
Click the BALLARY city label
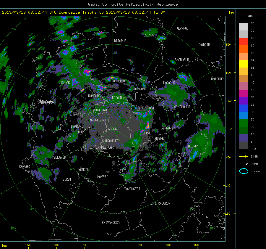tap(192, 146)
